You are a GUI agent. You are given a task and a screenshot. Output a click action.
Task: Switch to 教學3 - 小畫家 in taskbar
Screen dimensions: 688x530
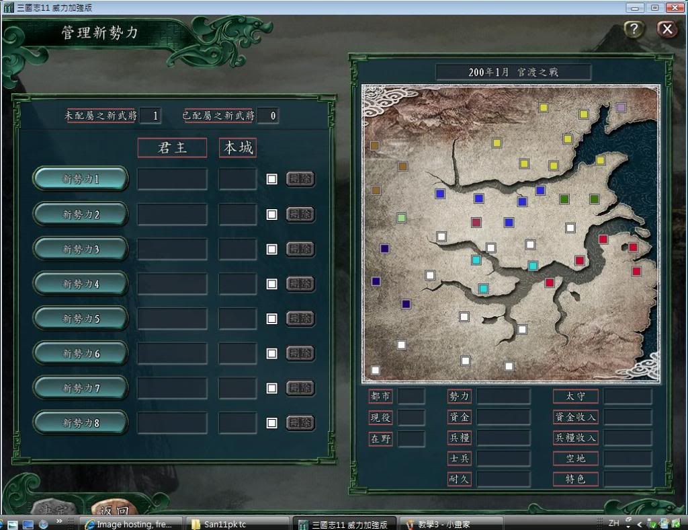(x=452, y=524)
